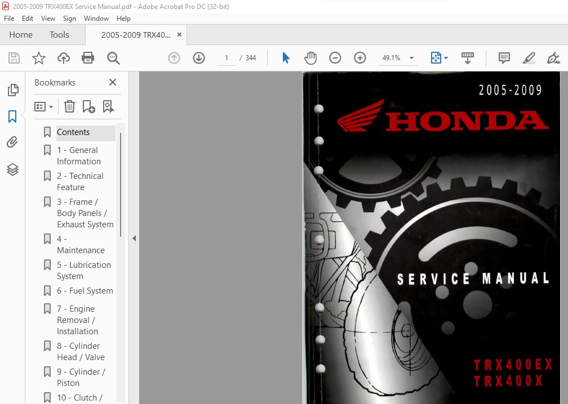Open 3 - Frame / Body Panels bookmark

(85, 213)
